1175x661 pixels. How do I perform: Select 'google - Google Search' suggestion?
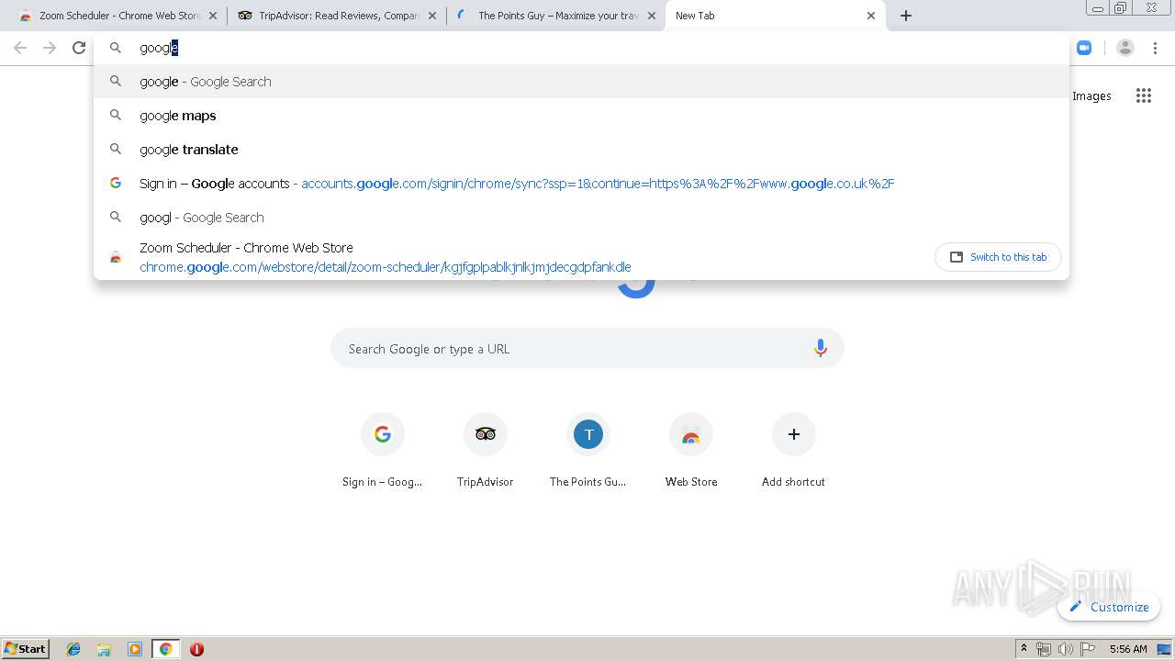581,82
